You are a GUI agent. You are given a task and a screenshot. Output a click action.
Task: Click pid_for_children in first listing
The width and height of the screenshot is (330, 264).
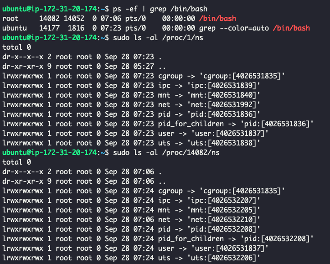[191, 124]
